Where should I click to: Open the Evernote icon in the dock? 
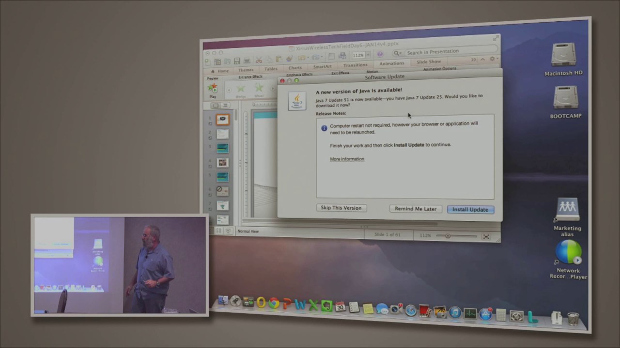(x=327, y=306)
